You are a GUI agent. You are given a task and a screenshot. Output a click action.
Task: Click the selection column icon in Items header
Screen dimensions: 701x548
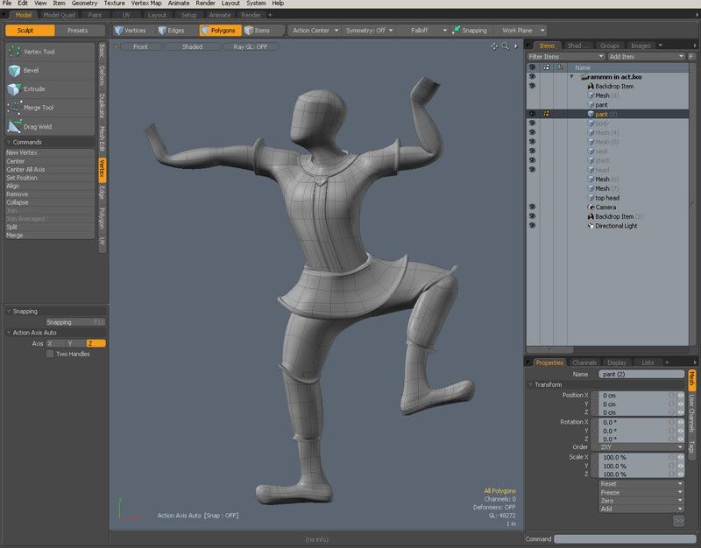click(x=546, y=67)
